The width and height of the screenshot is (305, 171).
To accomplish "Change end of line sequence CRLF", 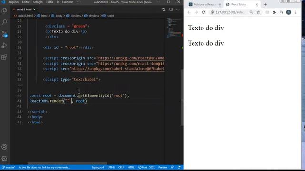I will pyautogui.click(x=121, y=167).
